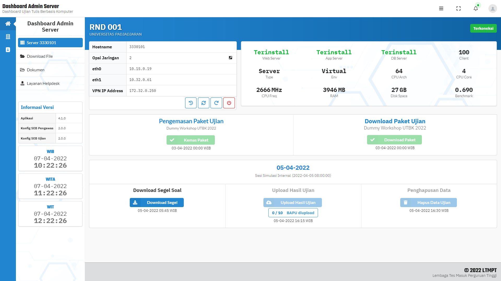Viewport: 501px width, 281px height.
Task: Click the Opsi Jaringan value 2
Action: (x=131, y=58)
